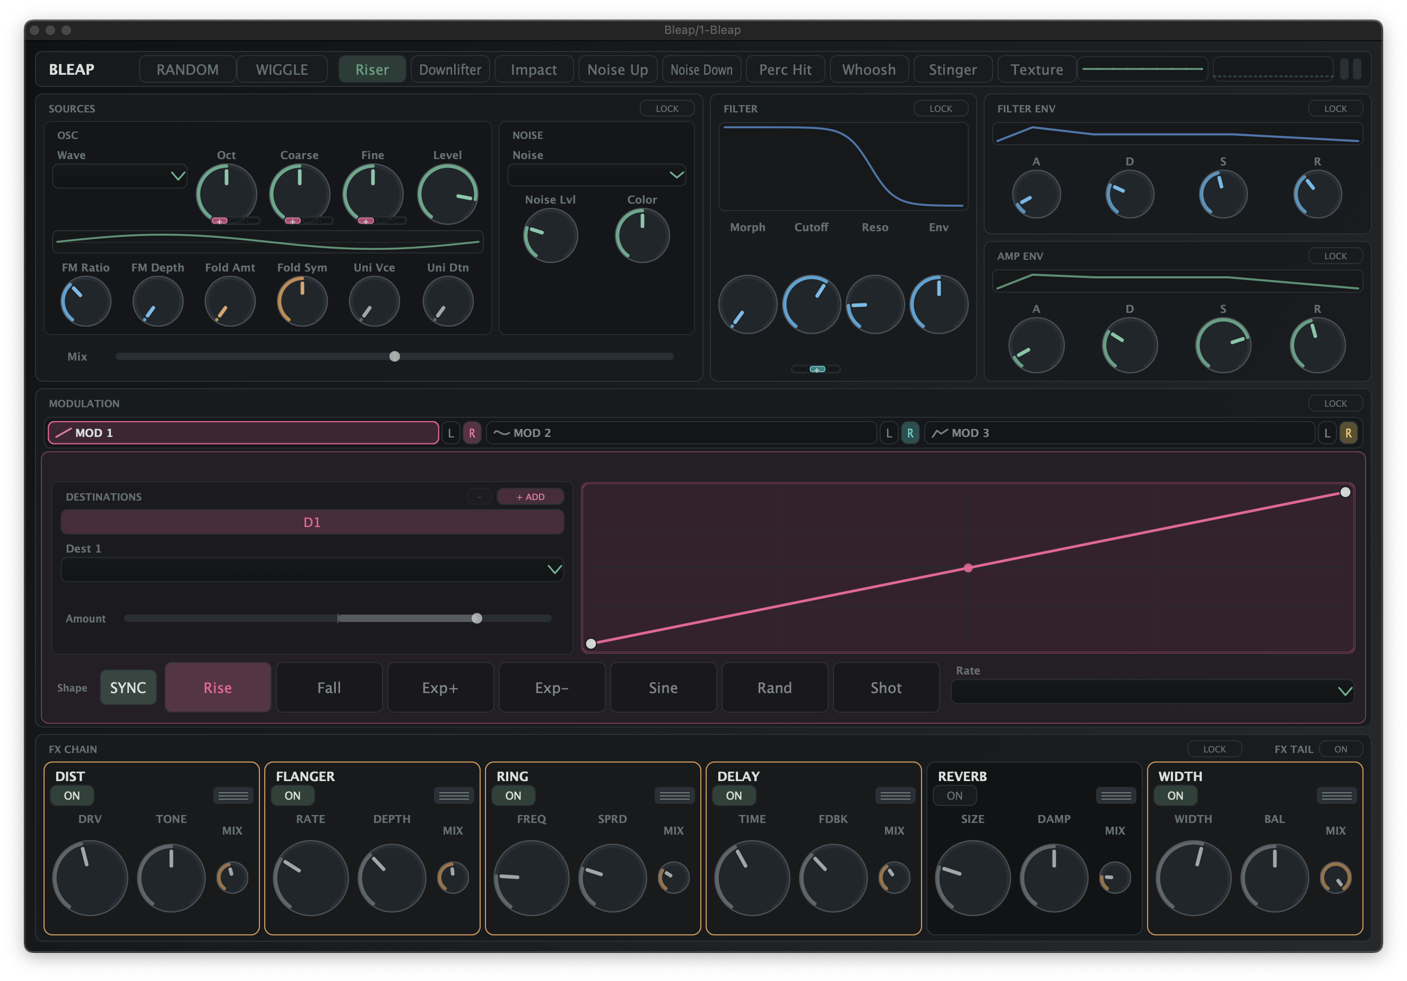Open the OSC Wave dropdown
1407x981 pixels.
pyautogui.click(x=120, y=177)
